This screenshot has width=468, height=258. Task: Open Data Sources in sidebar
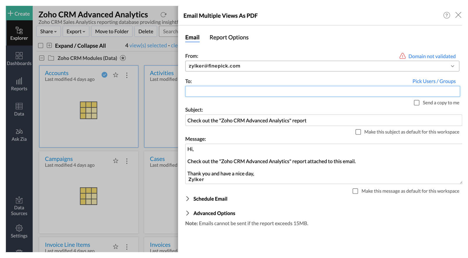19,206
